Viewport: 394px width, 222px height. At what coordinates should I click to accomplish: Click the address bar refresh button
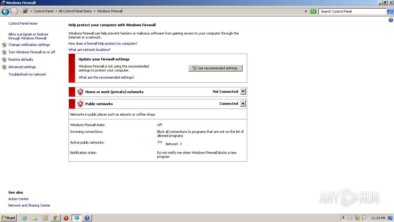pyautogui.click(x=313, y=11)
